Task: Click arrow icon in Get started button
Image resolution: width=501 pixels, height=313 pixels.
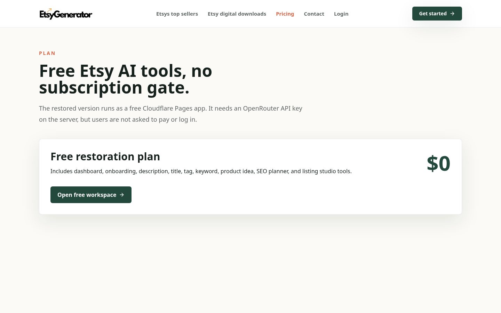Action: point(452,14)
